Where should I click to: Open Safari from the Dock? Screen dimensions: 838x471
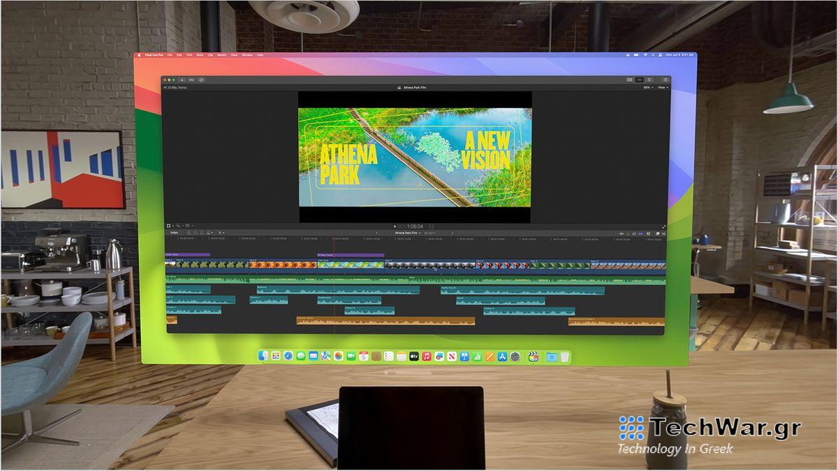coord(288,356)
